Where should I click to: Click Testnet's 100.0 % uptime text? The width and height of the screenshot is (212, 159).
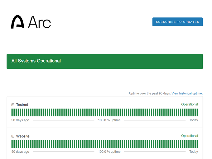pos(109,120)
